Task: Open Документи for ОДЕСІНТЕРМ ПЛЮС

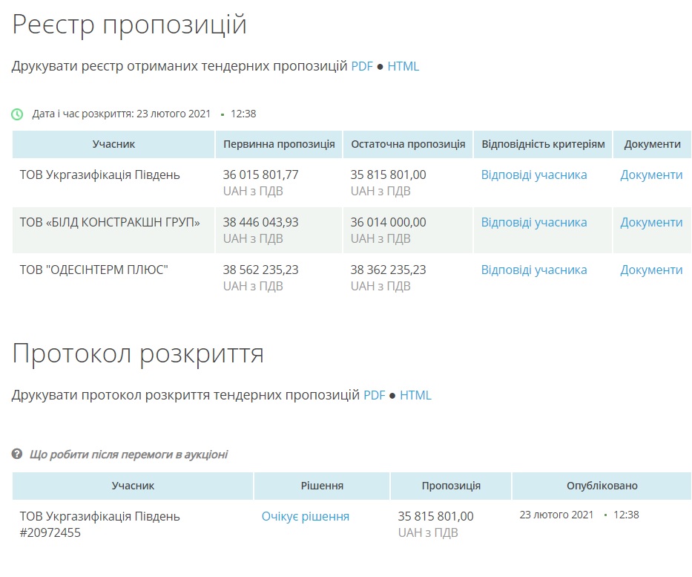Action: point(651,270)
